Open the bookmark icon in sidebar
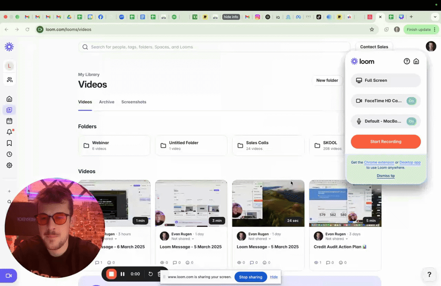Viewport: 441px width, 286px height. point(9,143)
